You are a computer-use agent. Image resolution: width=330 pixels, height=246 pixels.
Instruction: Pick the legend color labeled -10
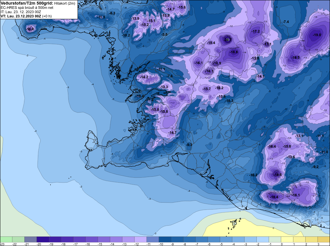[165, 239]
